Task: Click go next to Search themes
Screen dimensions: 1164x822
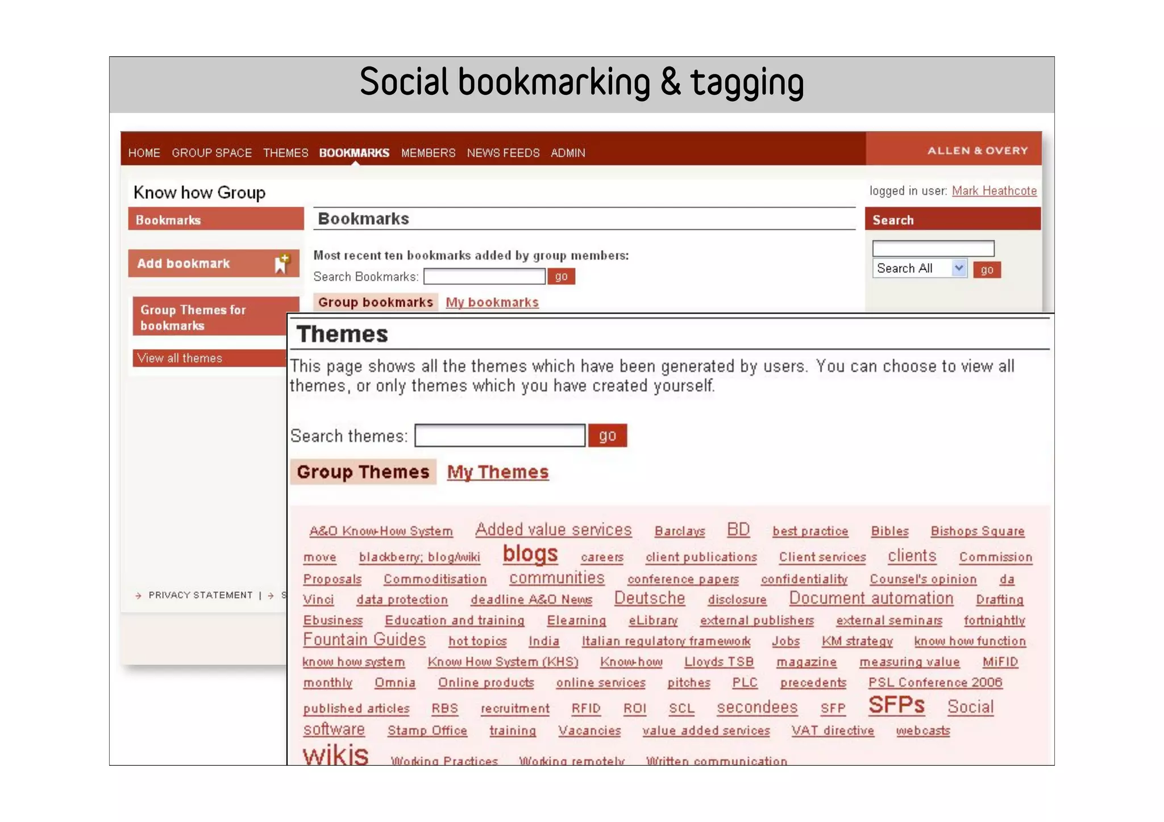Action: point(608,436)
